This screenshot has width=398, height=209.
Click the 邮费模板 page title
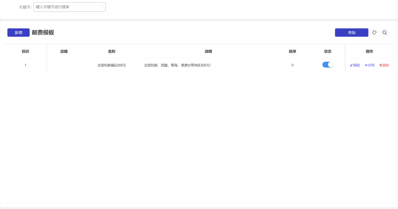pos(43,32)
